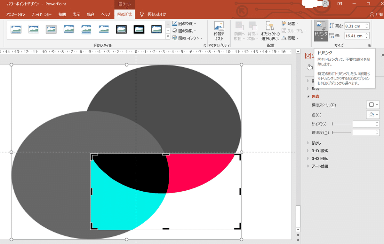Viewport: 384px width, 244px height.
Task: Click the サイズ glow size slider
Action: (x=341, y=124)
